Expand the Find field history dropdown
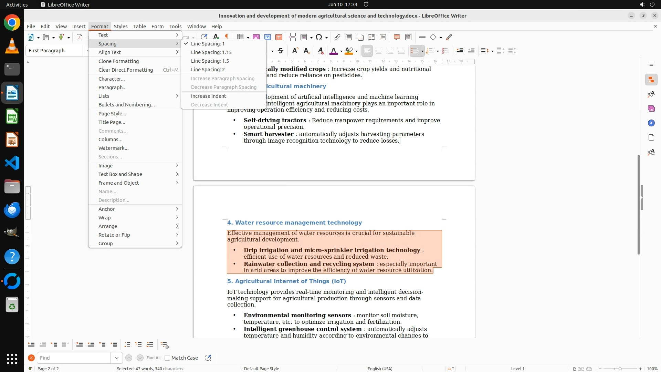The width and height of the screenshot is (661, 372). click(x=117, y=358)
